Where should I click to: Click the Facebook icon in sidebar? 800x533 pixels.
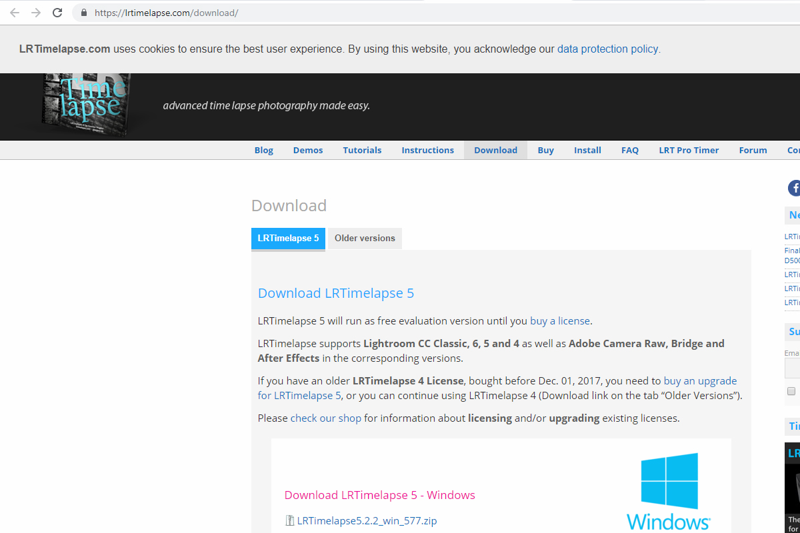tap(795, 188)
